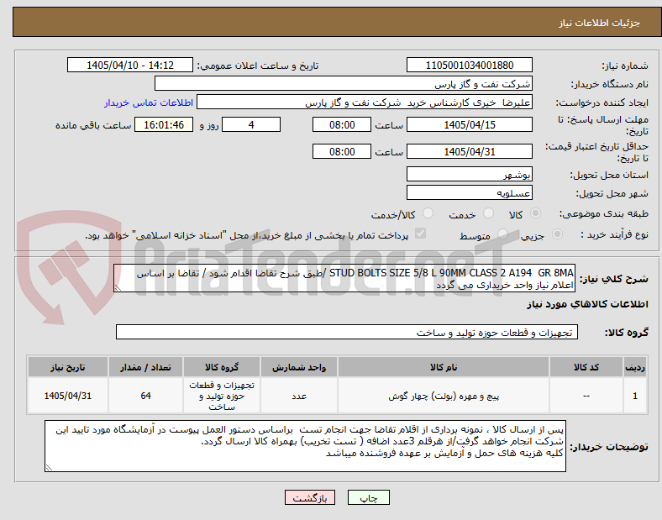Click the label توضیحات خریدار
Image resolution: width=662 pixels, height=520 pixels.
pos(609,447)
